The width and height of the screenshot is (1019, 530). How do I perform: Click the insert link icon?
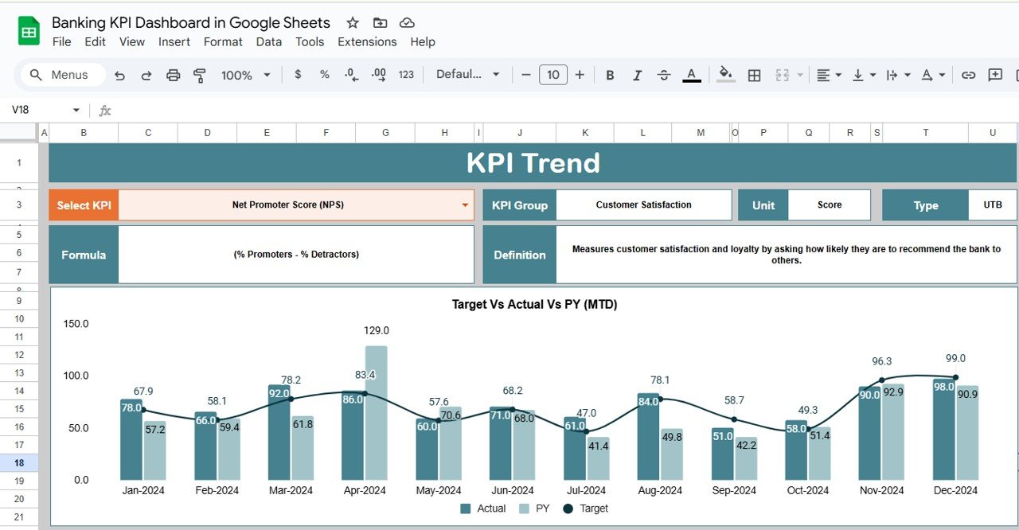pos(968,75)
